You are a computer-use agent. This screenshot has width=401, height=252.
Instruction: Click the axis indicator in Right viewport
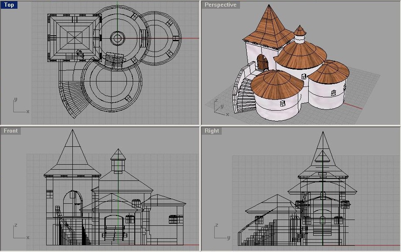click(222, 231)
